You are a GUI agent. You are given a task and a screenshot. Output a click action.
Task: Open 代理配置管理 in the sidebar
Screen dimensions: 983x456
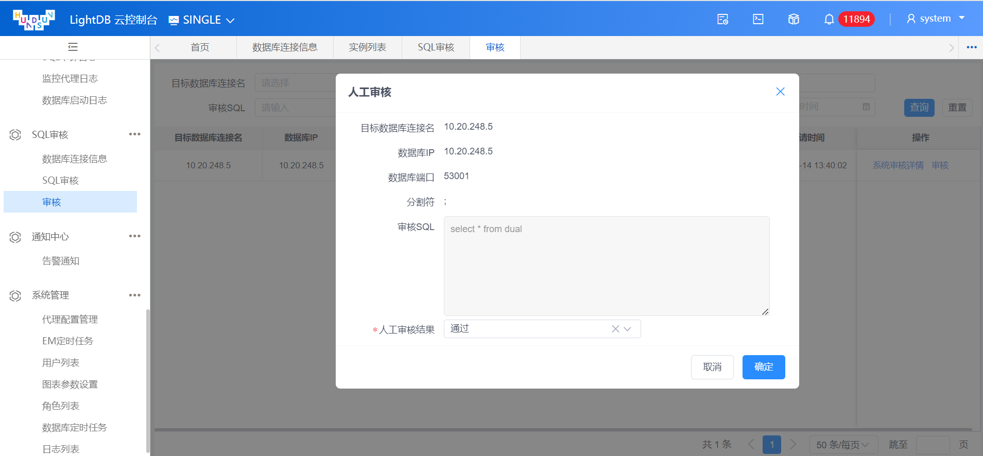[70, 320]
